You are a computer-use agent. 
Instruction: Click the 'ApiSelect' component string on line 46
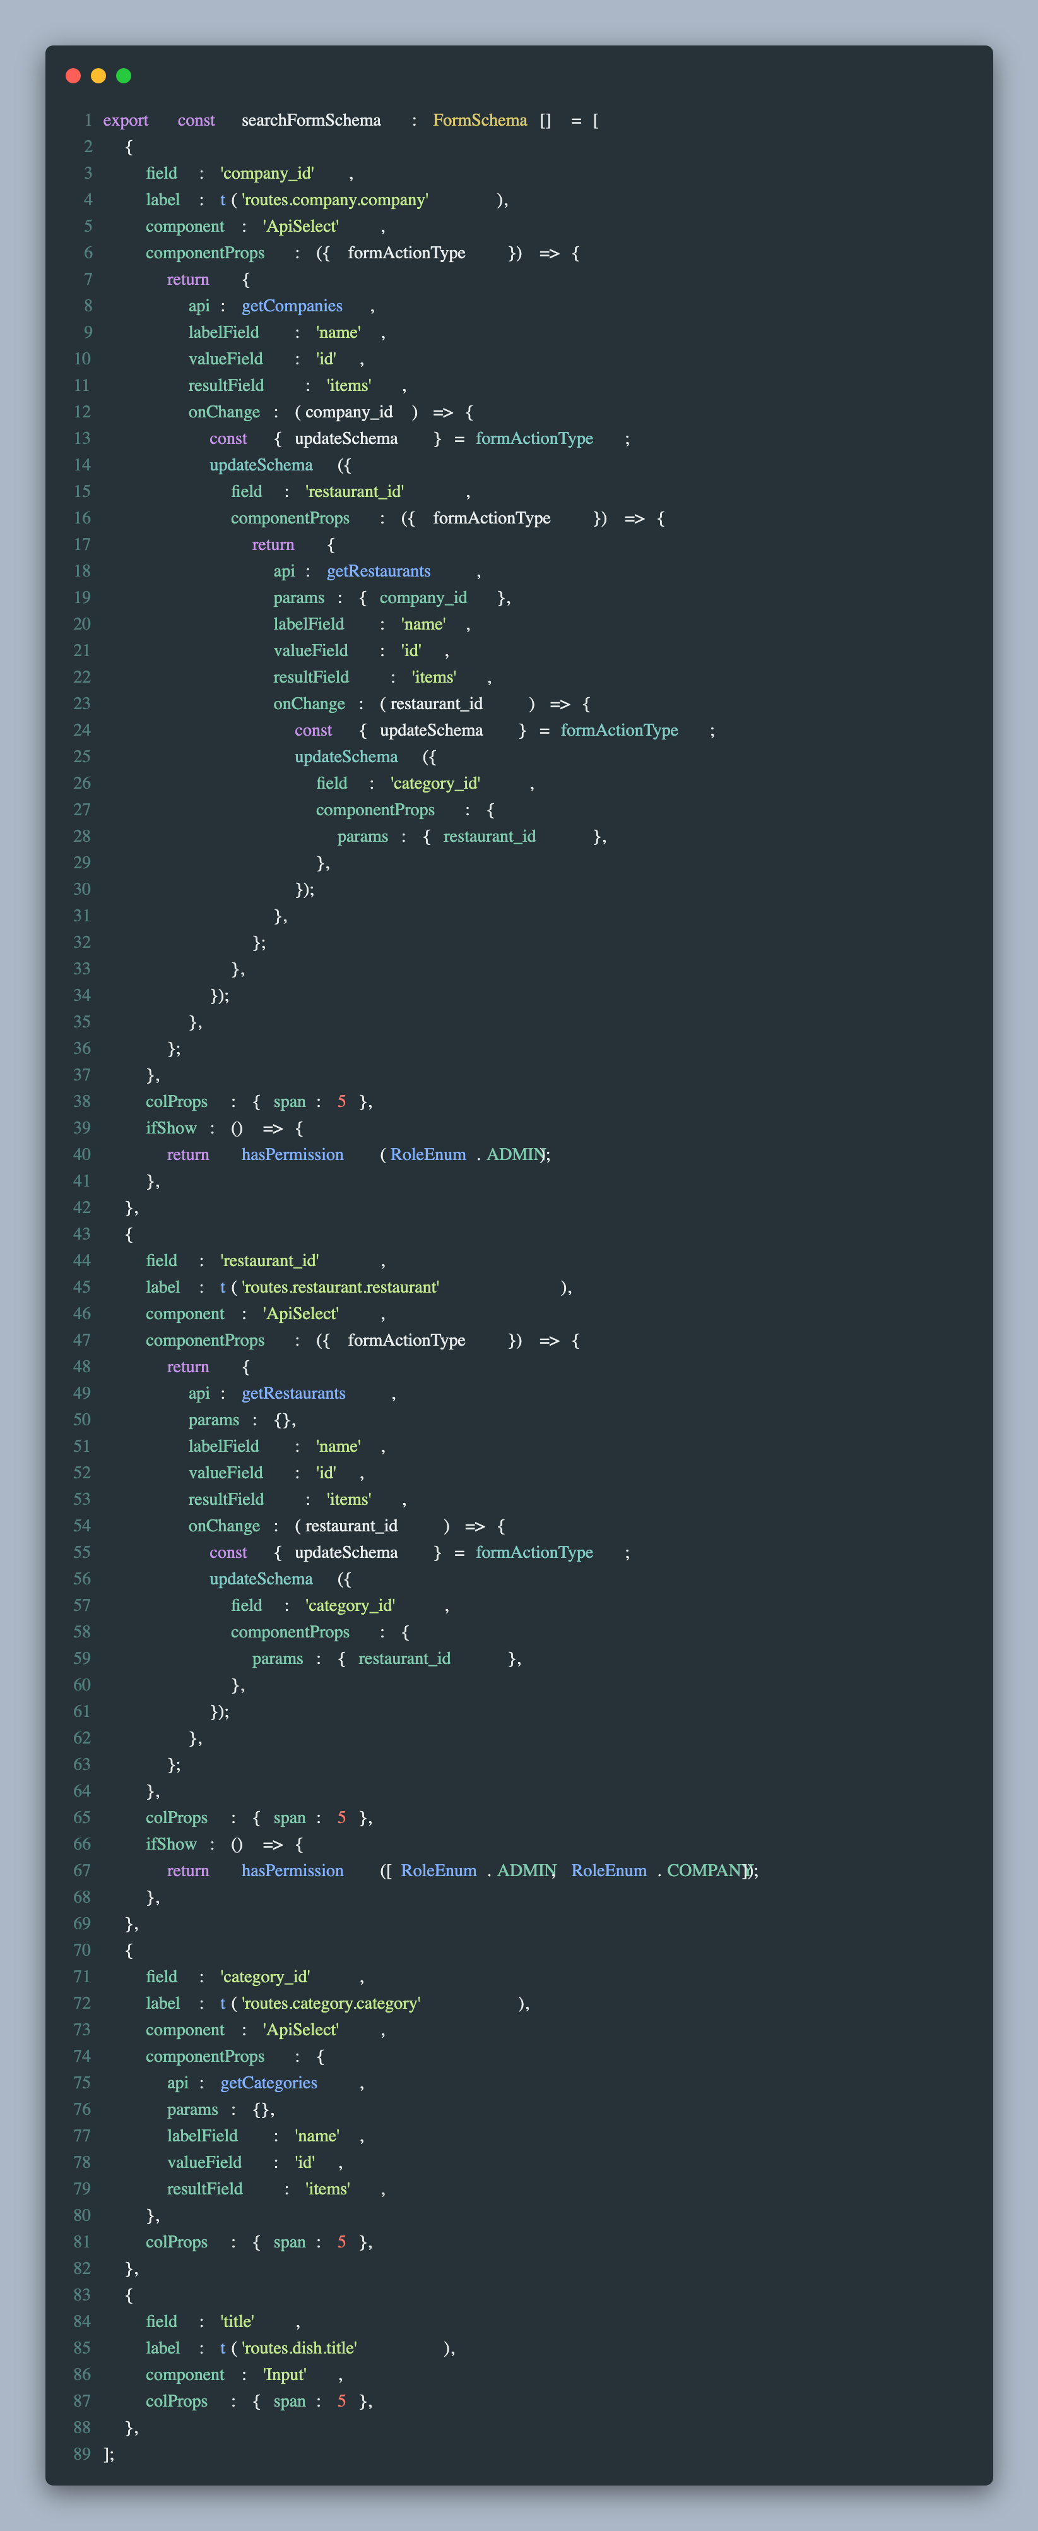pos(300,1313)
